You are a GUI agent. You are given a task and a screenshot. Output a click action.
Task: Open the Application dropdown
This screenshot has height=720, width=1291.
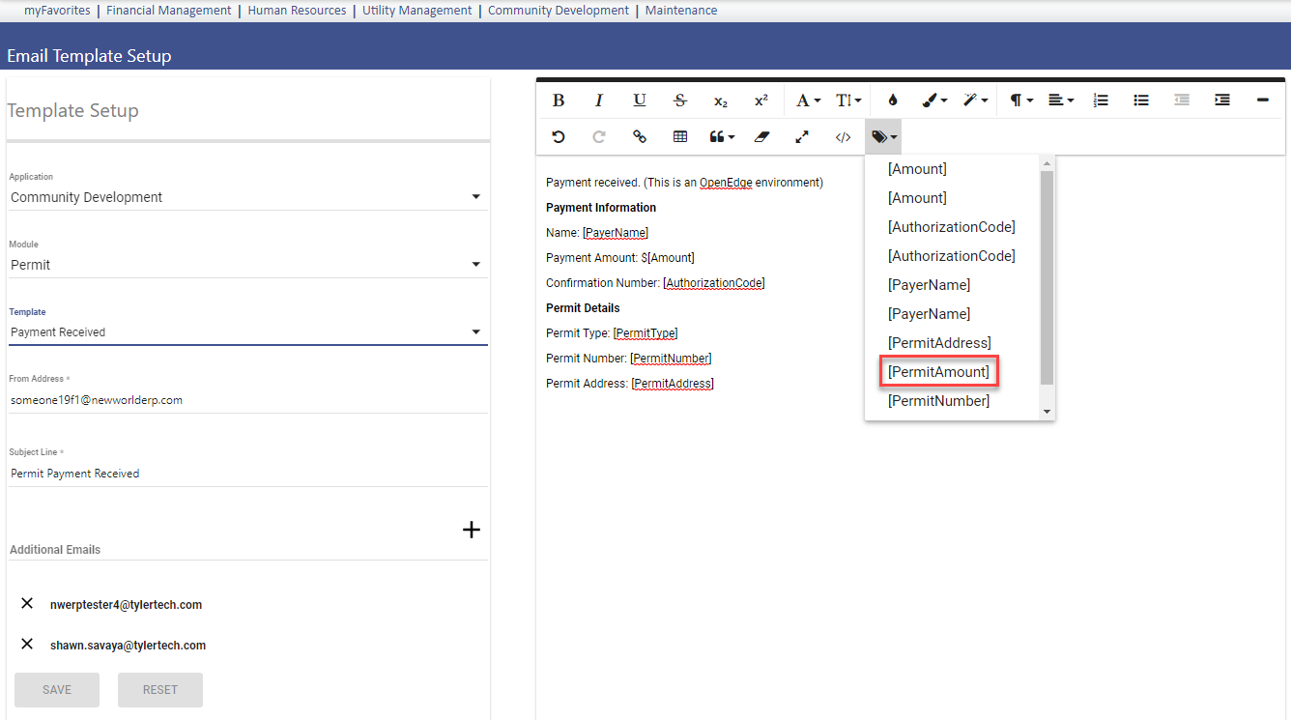pyautogui.click(x=246, y=197)
